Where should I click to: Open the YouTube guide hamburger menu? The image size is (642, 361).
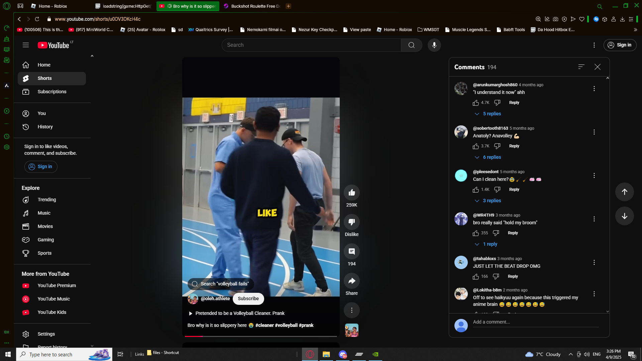coord(26,45)
